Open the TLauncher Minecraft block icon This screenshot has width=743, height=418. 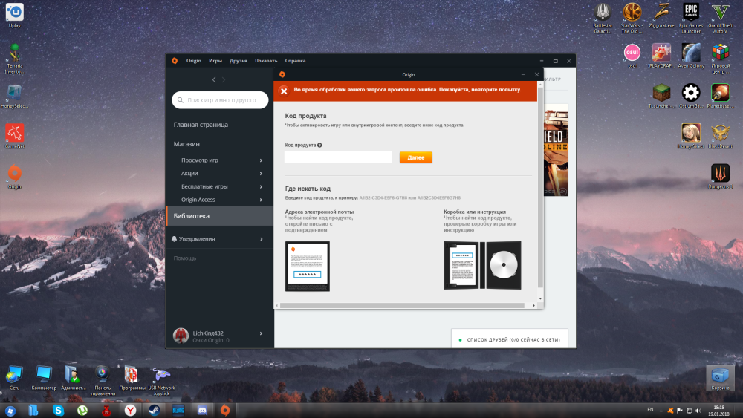tap(661, 96)
